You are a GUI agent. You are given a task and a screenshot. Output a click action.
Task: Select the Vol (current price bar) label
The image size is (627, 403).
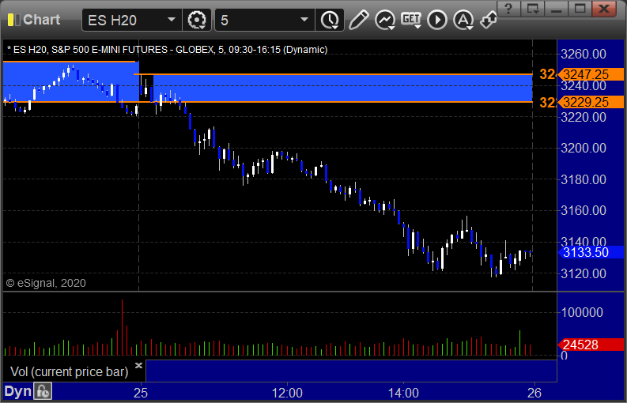pyautogui.click(x=69, y=372)
